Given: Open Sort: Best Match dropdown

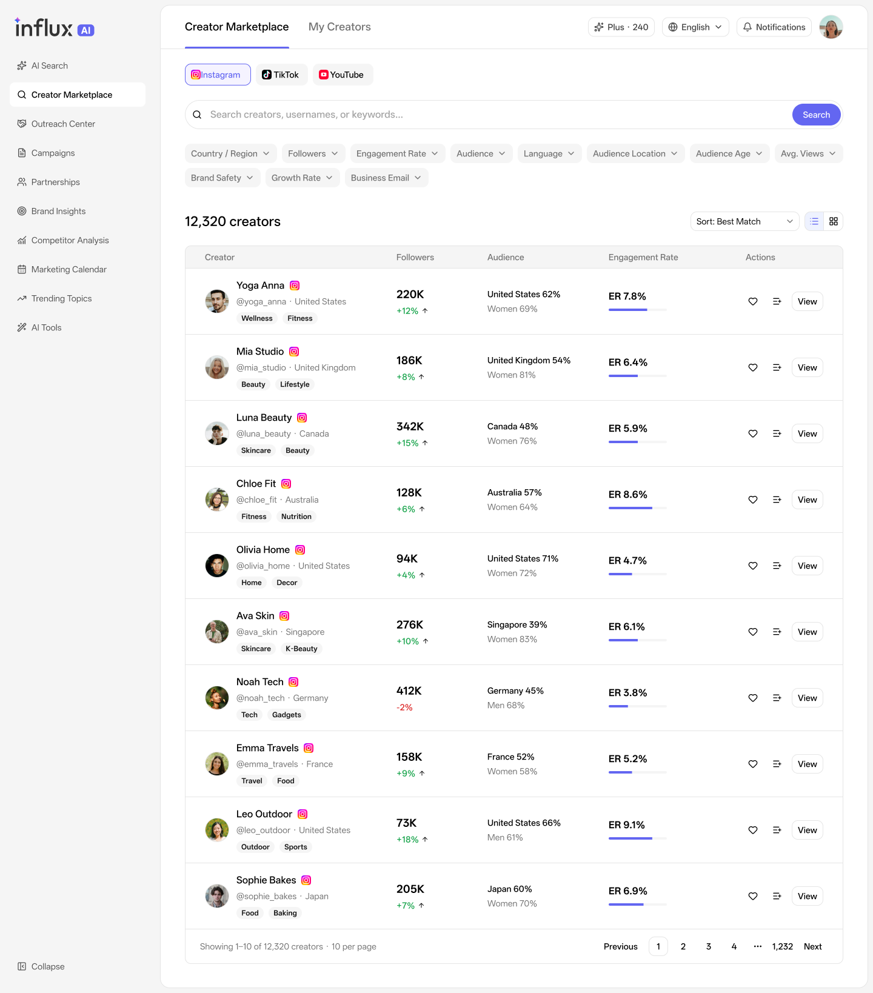Looking at the screenshot, I should tap(745, 221).
